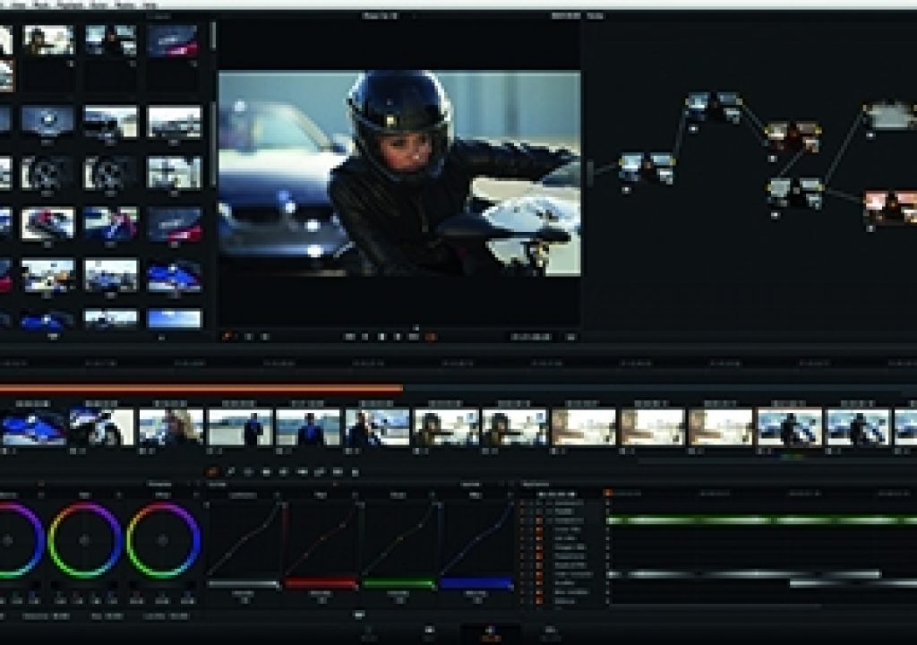
Task: Click inside the blue channel curve graph
Action: 476,539
